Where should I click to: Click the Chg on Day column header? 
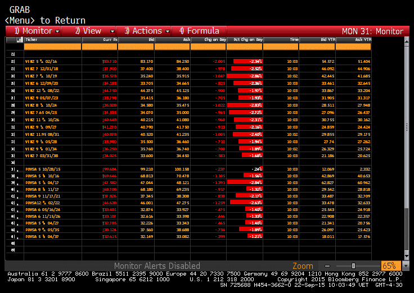click(209, 40)
